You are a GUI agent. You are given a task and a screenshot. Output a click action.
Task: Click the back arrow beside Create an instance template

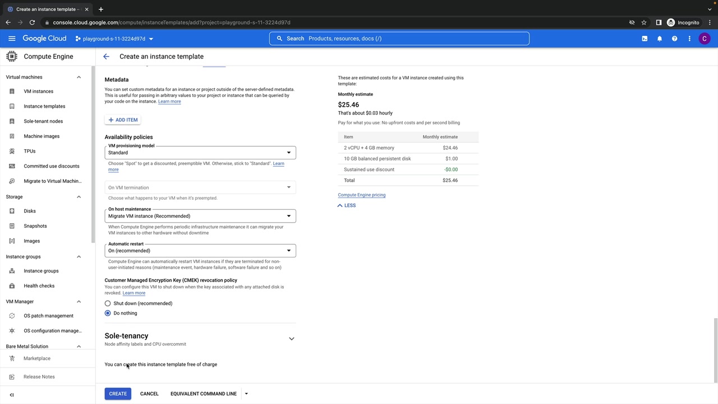pos(106,57)
